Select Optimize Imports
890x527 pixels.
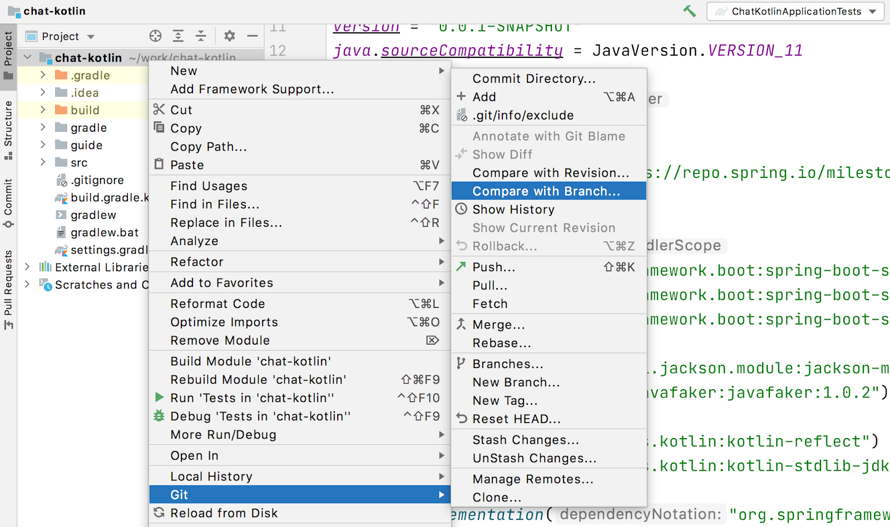[299, 322]
